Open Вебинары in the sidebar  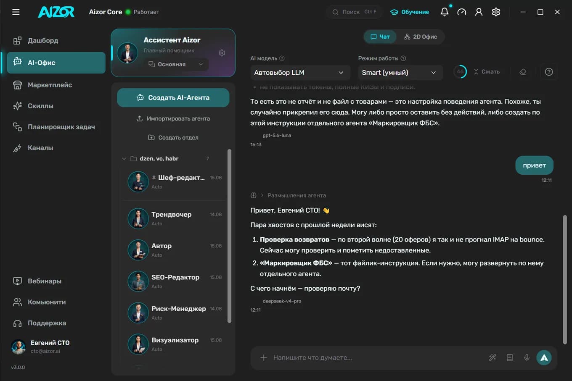[x=56, y=281]
